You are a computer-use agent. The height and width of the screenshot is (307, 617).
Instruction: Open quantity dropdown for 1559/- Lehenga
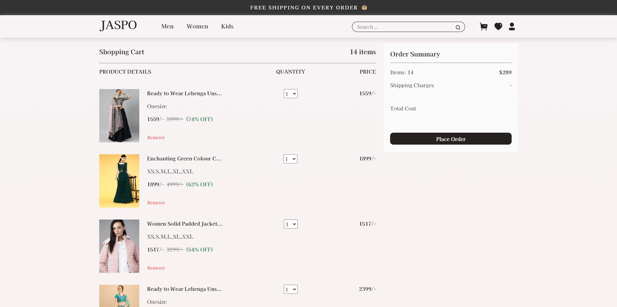coord(291,94)
